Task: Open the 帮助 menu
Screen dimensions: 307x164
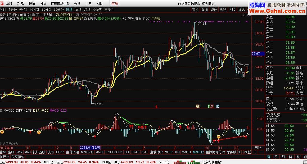Action: coord(100,3)
